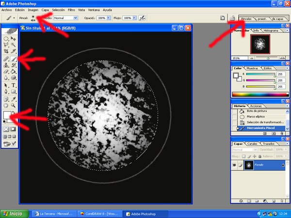291x218 pixels.
Task: Select the Paint Bucket tool
Action: 13,71
